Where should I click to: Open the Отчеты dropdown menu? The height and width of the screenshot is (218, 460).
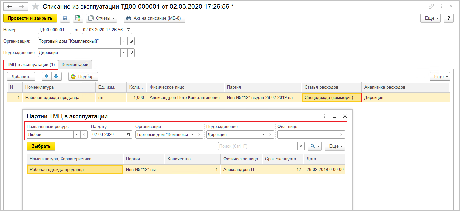point(102,18)
